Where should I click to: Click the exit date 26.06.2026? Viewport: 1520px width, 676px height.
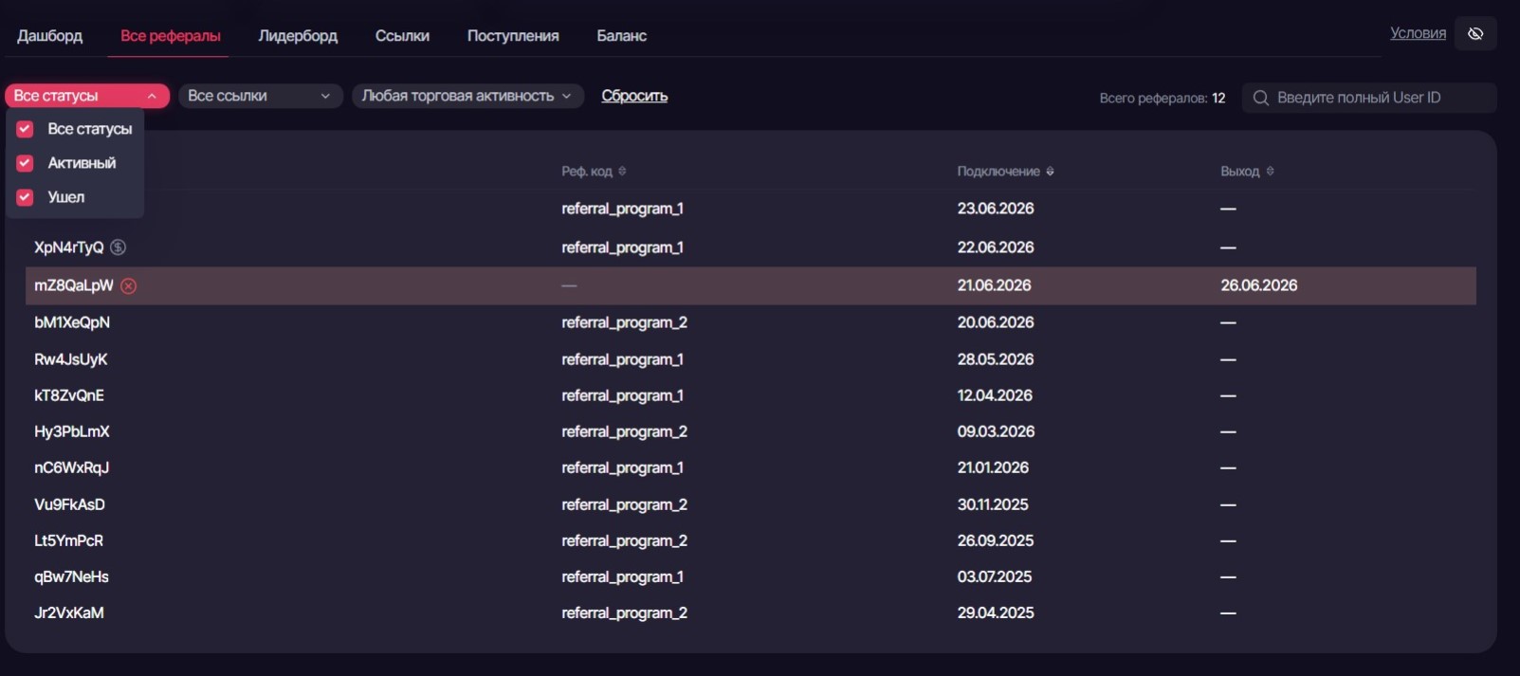click(1259, 285)
